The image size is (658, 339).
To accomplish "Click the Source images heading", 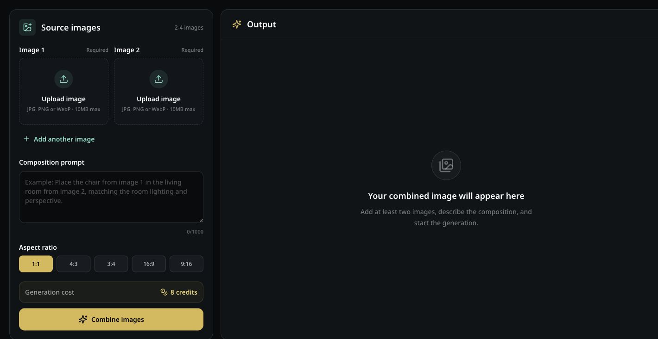I will tap(71, 27).
